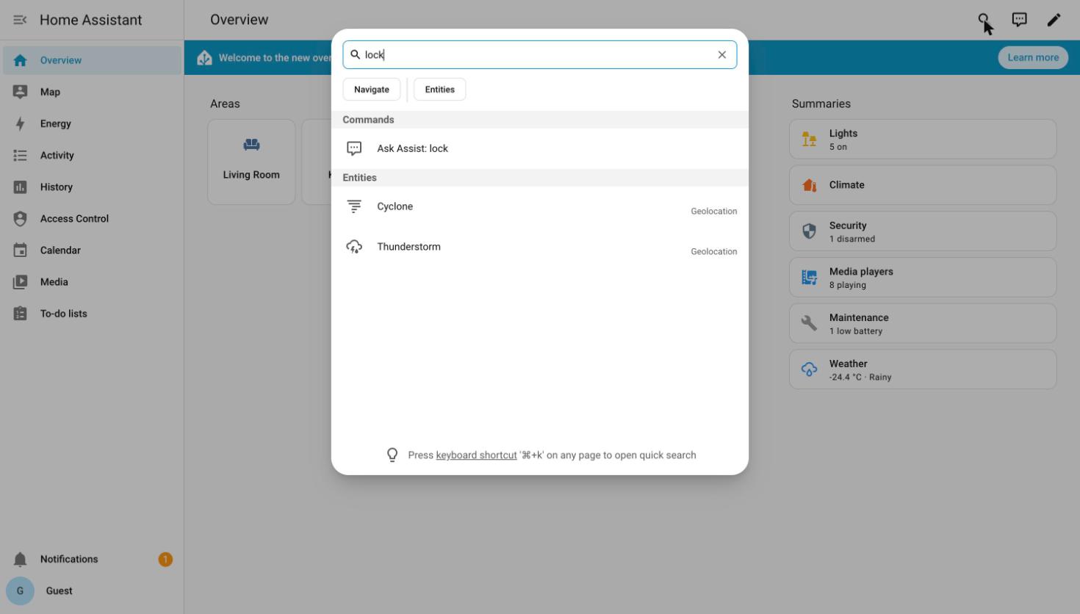Clear the search text with X
The height and width of the screenshot is (614, 1080).
pyautogui.click(x=722, y=54)
